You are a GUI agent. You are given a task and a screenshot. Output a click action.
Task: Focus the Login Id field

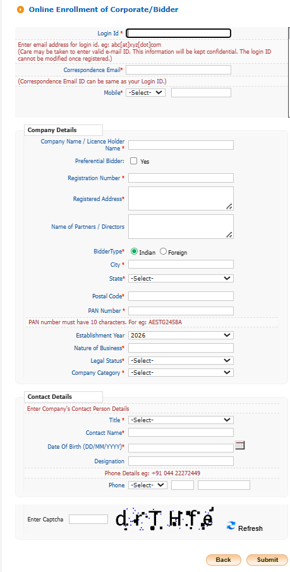178,33
